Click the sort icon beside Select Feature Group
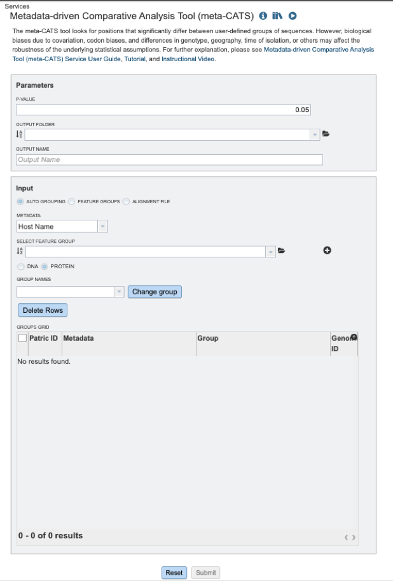393x581 pixels. coord(19,252)
